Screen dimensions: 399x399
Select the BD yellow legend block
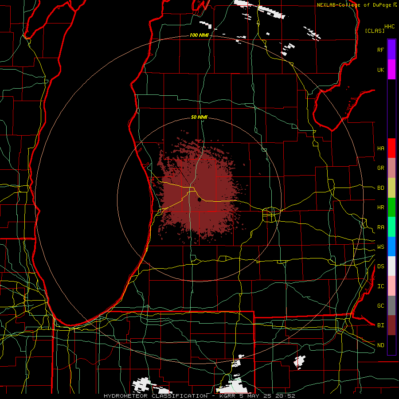pyautogui.click(x=391, y=188)
